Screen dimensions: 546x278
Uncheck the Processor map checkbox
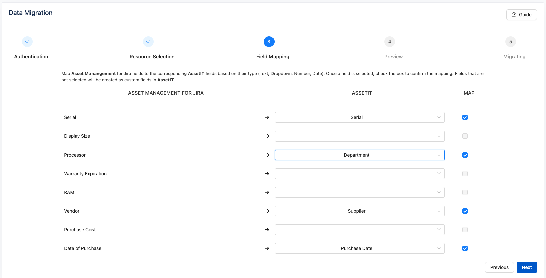465,155
